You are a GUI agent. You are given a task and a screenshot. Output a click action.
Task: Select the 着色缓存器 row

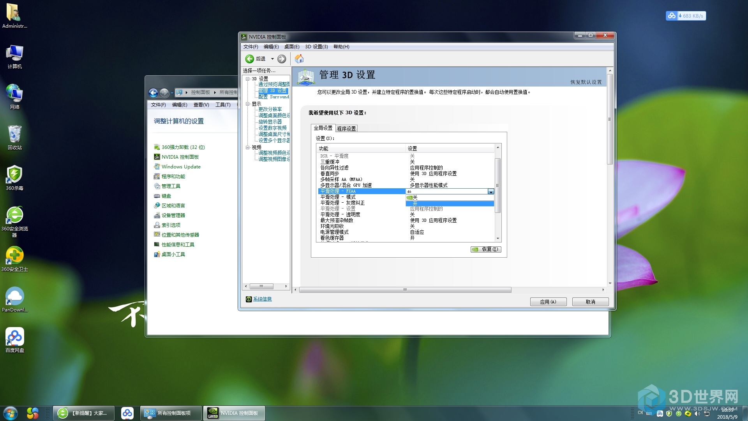(406, 238)
